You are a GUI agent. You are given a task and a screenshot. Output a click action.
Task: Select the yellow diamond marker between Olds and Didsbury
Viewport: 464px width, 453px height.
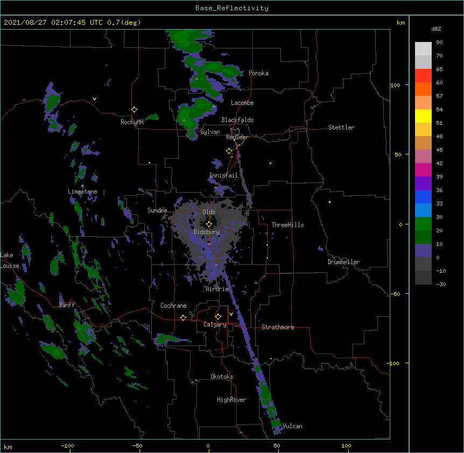coord(209,224)
